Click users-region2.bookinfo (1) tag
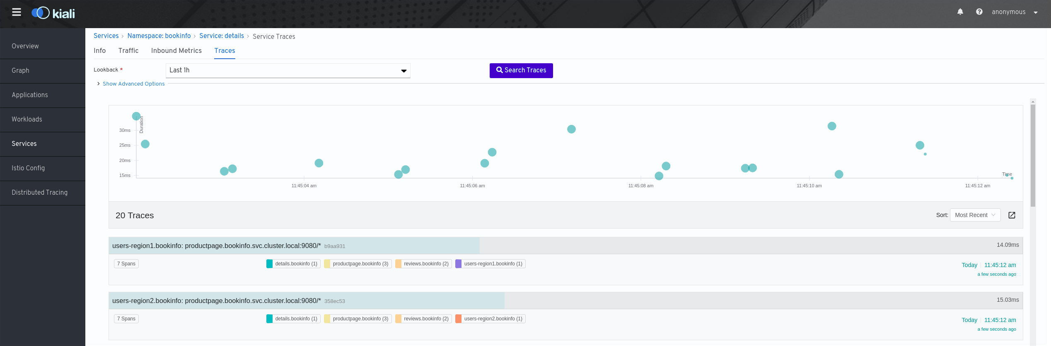Image resolution: width=1051 pixels, height=346 pixels. pos(490,319)
